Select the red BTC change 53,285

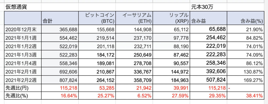point(97,88)
